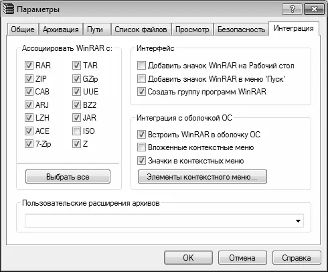Disable Значки в контекстных меню
This screenshot has width=328, height=272.
[141, 161]
